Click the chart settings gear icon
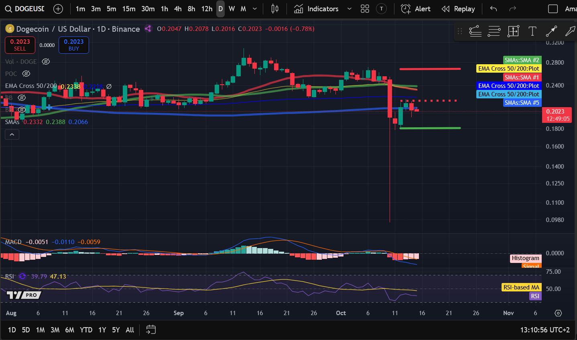577x340 pixels. (x=558, y=313)
